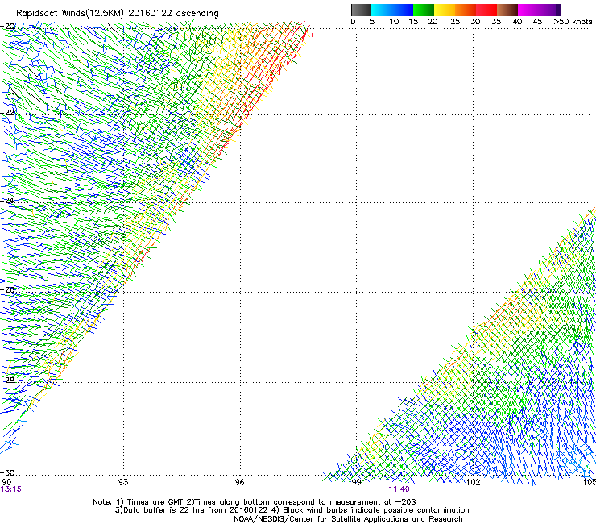Click the '>50 knots' legend label
The height and width of the screenshot is (524, 596).
573,22
